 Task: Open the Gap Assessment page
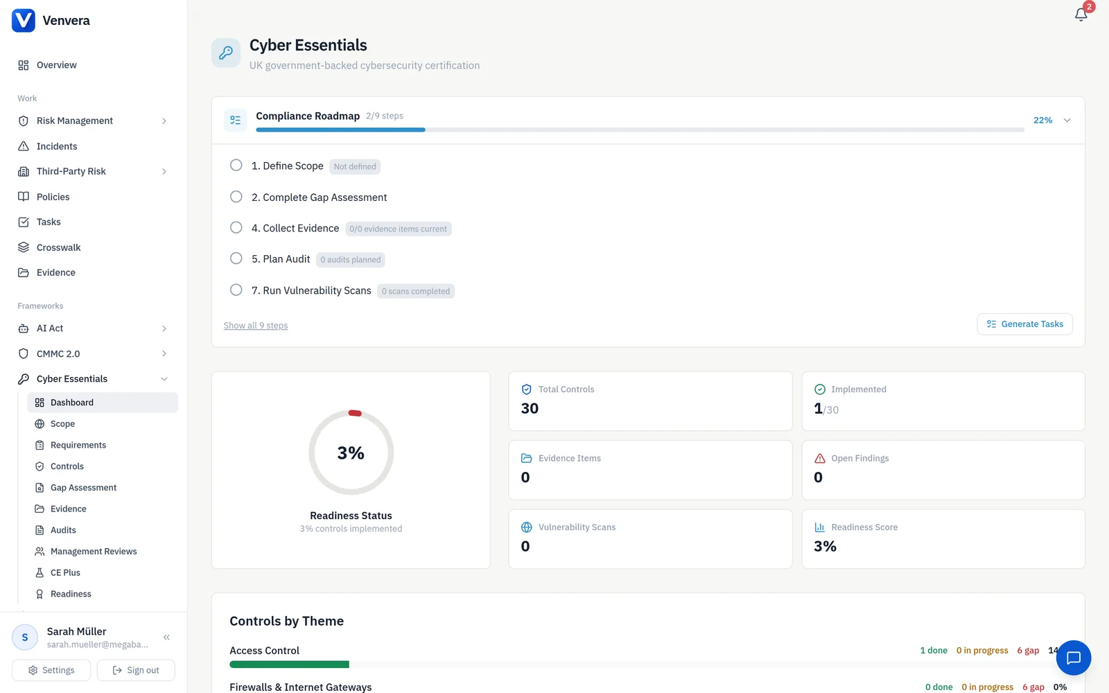(103, 488)
